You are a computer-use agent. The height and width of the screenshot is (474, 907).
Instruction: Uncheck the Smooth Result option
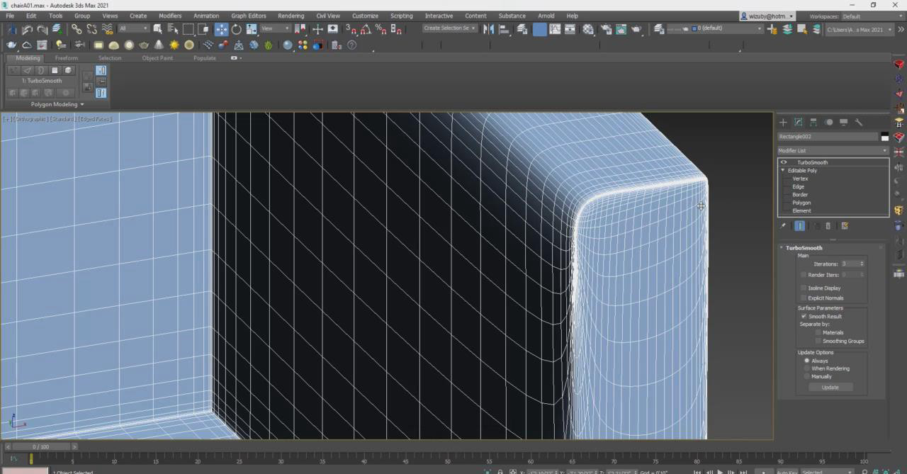804,317
